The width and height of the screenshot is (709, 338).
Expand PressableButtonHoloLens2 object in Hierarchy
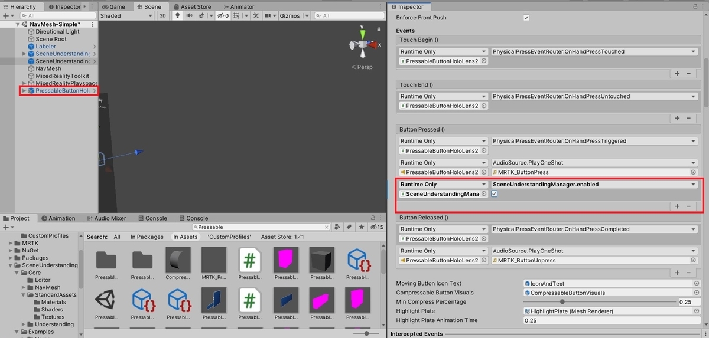tap(24, 91)
